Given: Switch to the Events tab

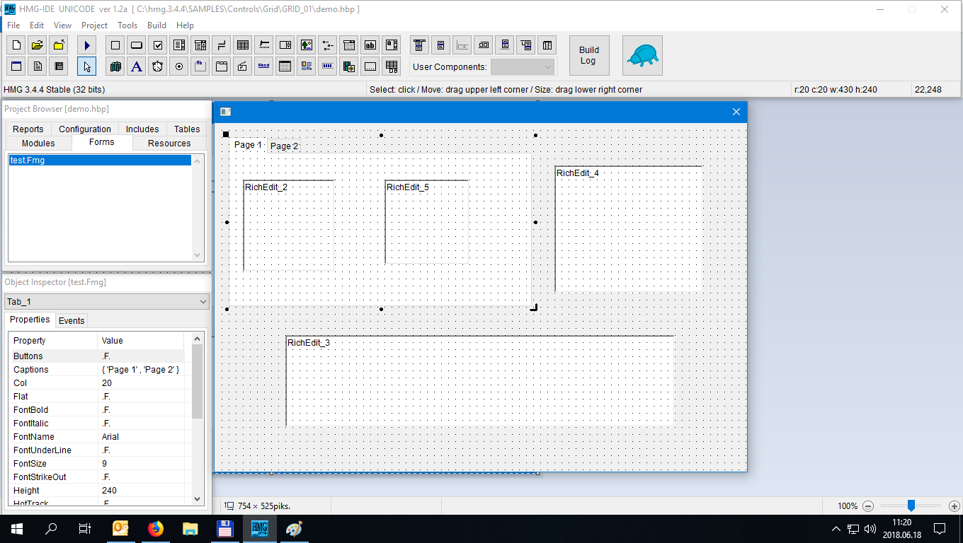Looking at the screenshot, I should coord(72,321).
